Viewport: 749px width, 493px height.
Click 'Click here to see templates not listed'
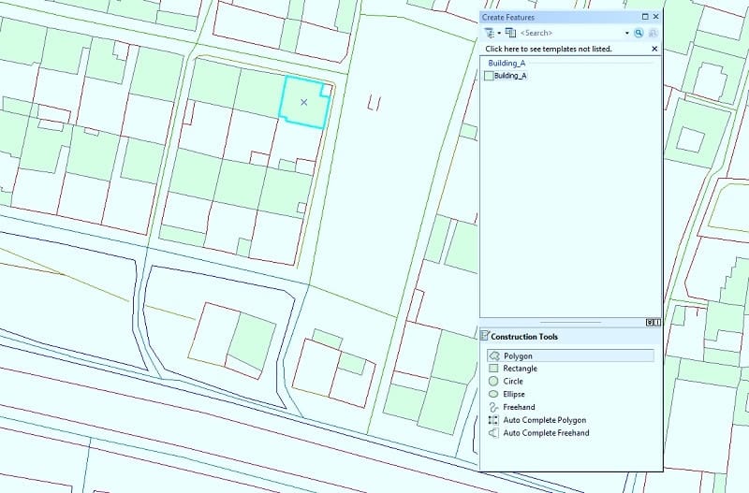tap(548, 48)
